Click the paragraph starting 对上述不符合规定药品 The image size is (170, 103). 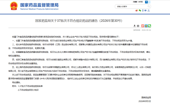(80, 77)
